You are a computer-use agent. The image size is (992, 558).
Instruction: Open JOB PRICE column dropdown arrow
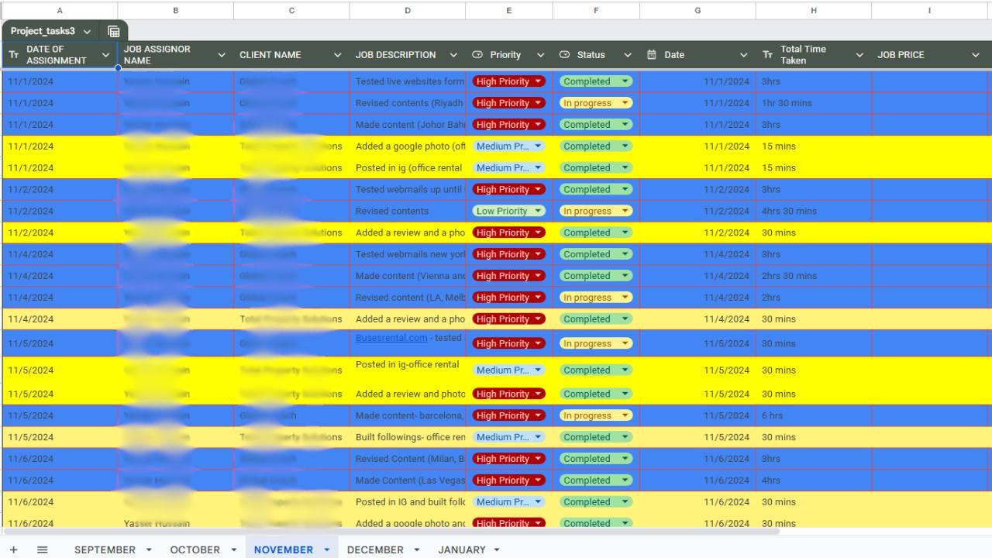point(976,55)
